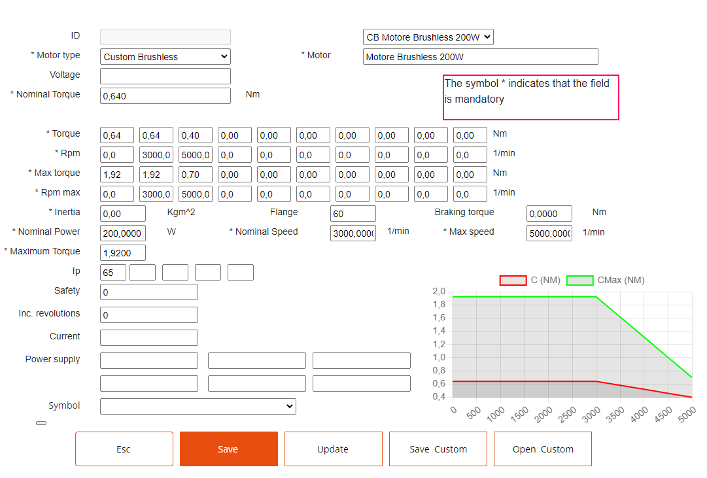
Task: Click the Motor name field Motore Brushless 200W
Action: (480, 57)
